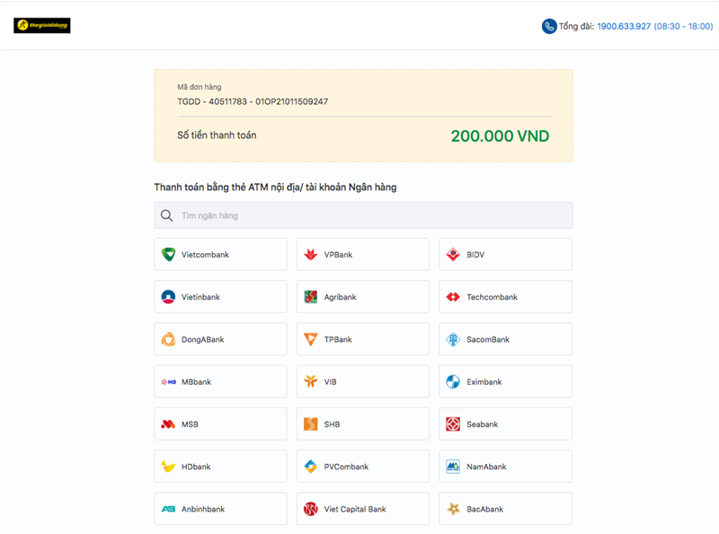Click the Techcombank red logo icon

(x=453, y=297)
